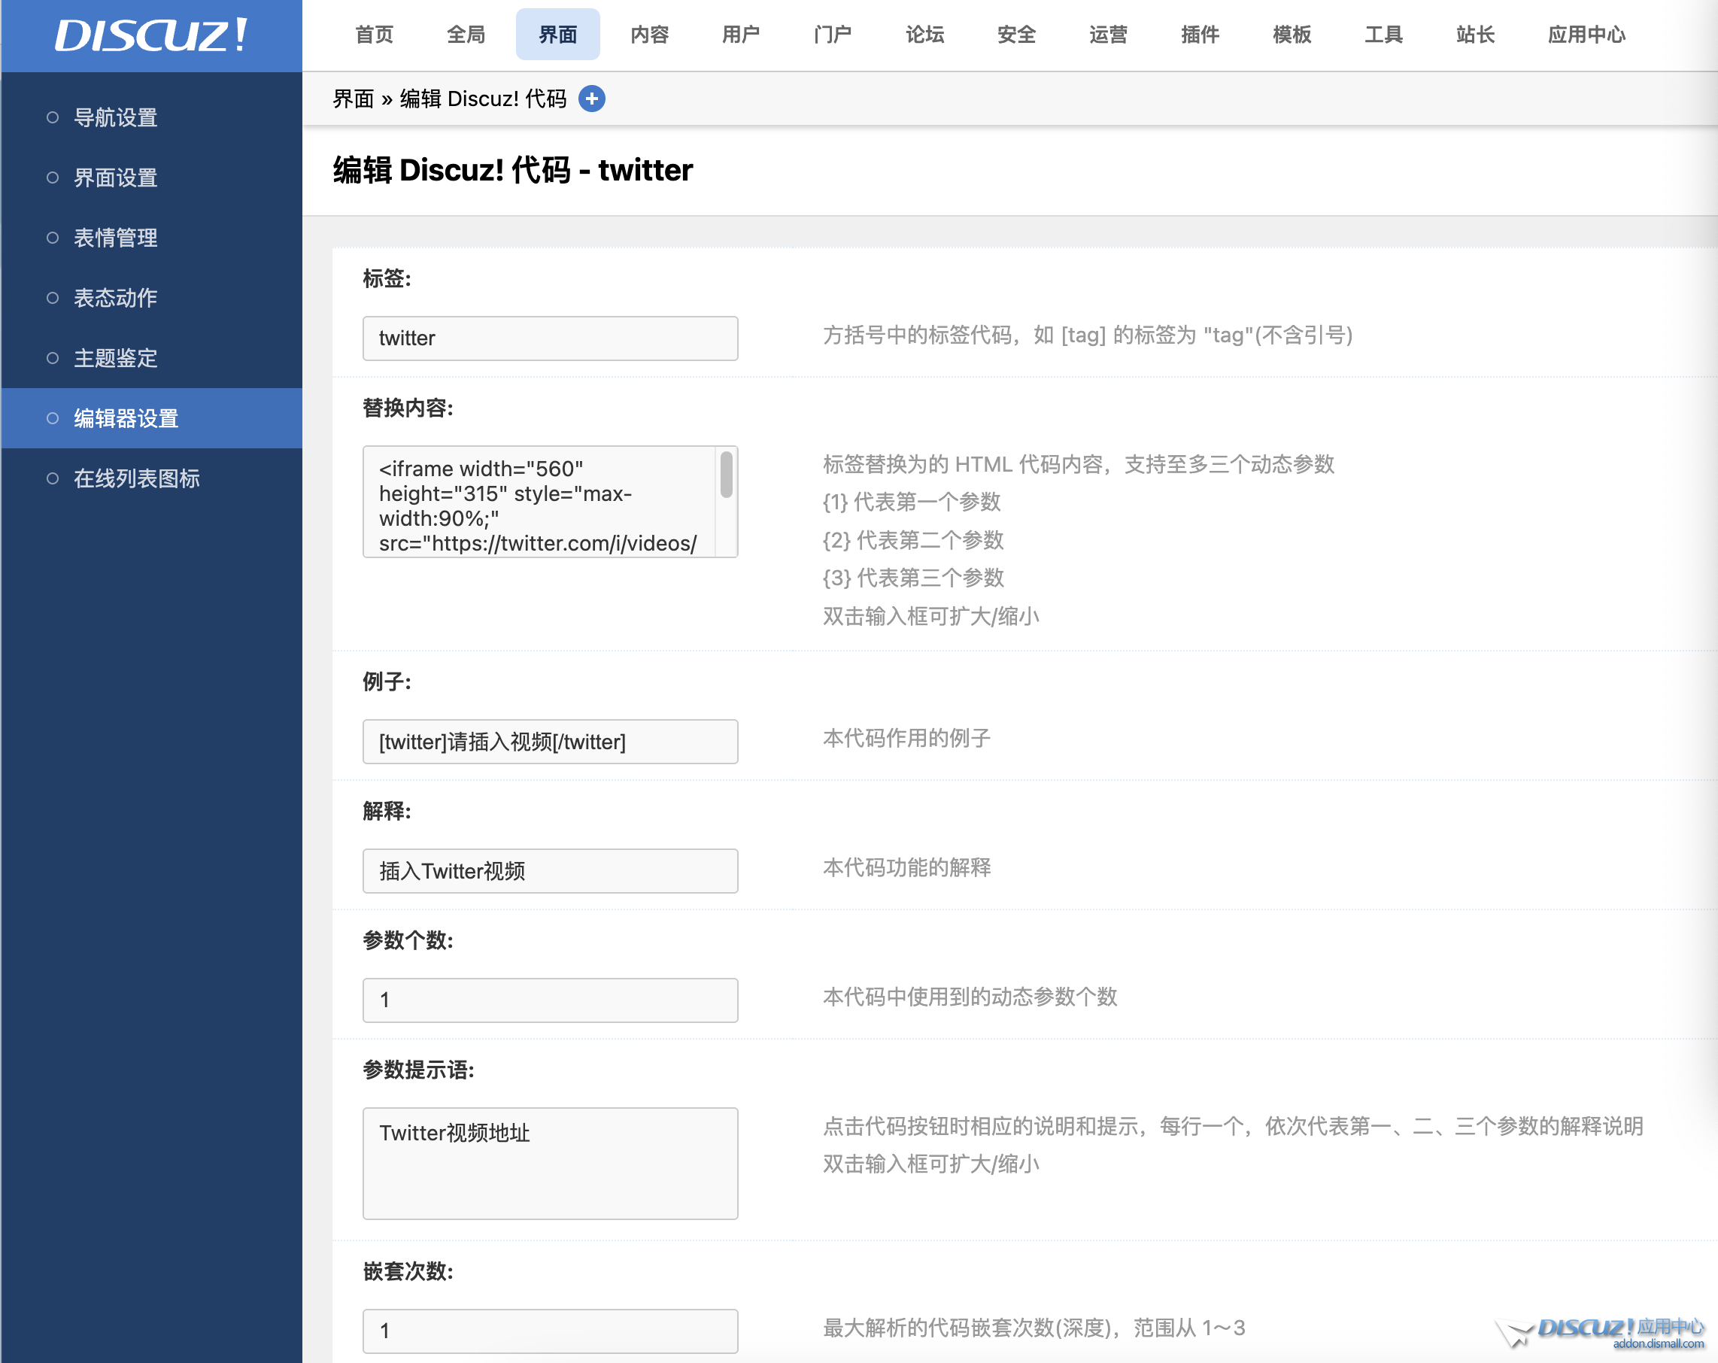Click the 主题鉴定 sidebar item
Image resolution: width=1718 pixels, height=1363 pixels.
(116, 358)
